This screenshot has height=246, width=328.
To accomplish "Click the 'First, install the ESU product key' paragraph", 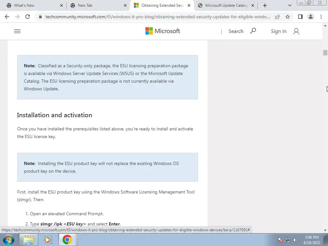I will (106, 196).
